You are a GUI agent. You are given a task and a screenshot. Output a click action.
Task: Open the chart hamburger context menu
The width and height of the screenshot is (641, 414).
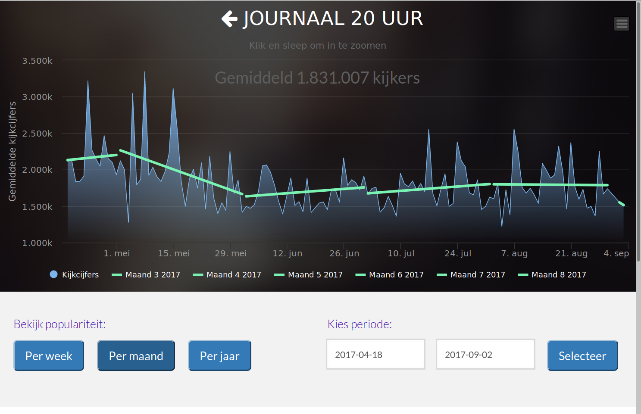[x=621, y=24]
